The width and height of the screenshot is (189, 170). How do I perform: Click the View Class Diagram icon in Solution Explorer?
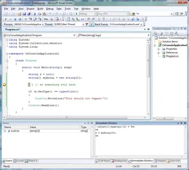(x=176, y=33)
